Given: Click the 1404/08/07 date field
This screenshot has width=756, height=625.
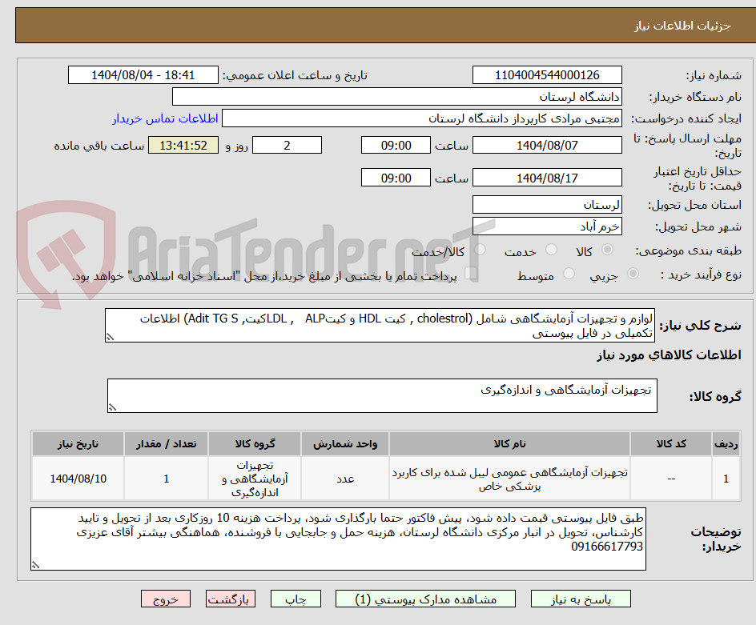Looking at the screenshot, I should pyautogui.click(x=547, y=145).
